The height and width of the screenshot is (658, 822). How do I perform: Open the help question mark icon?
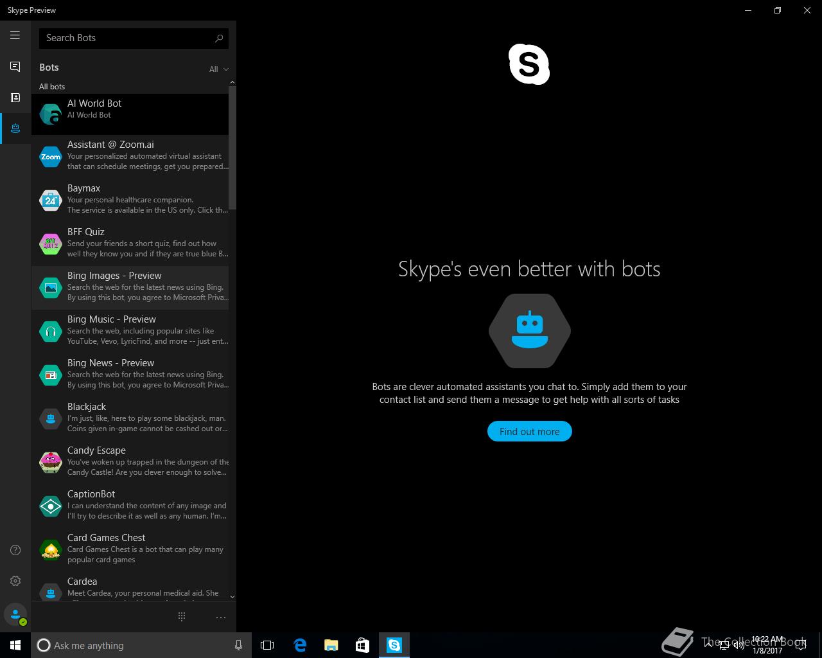15,550
